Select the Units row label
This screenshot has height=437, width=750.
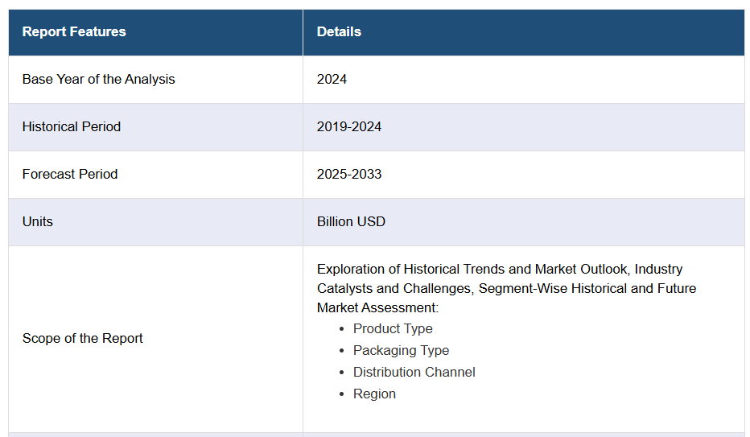coord(38,222)
